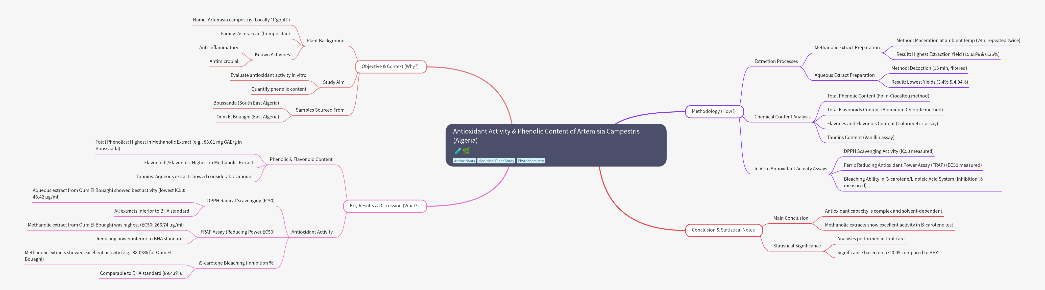Viewport: 1045px width, 290px height.
Task: Select the Plant Background branch
Action: click(x=325, y=41)
